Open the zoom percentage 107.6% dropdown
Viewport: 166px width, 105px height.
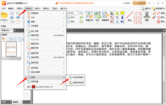click(x=78, y=13)
